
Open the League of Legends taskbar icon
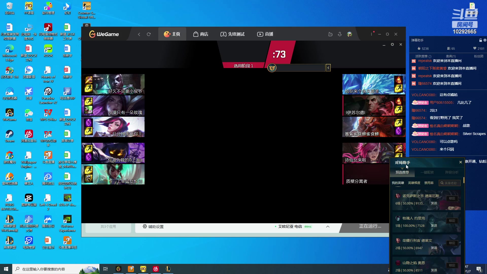168,269
